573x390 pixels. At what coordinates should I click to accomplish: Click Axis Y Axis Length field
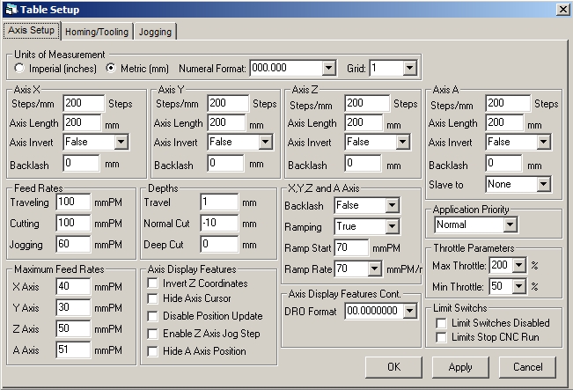coord(226,122)
